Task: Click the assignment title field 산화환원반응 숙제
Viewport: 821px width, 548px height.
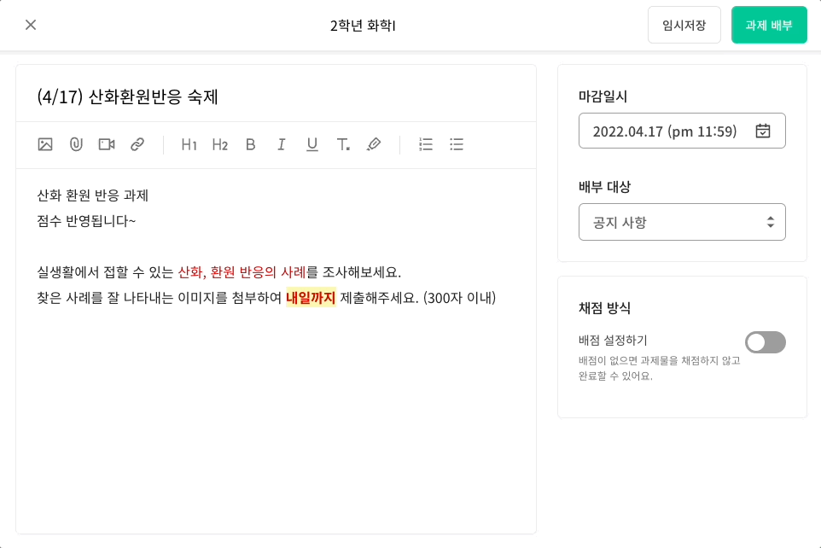Action: point(276,96)
